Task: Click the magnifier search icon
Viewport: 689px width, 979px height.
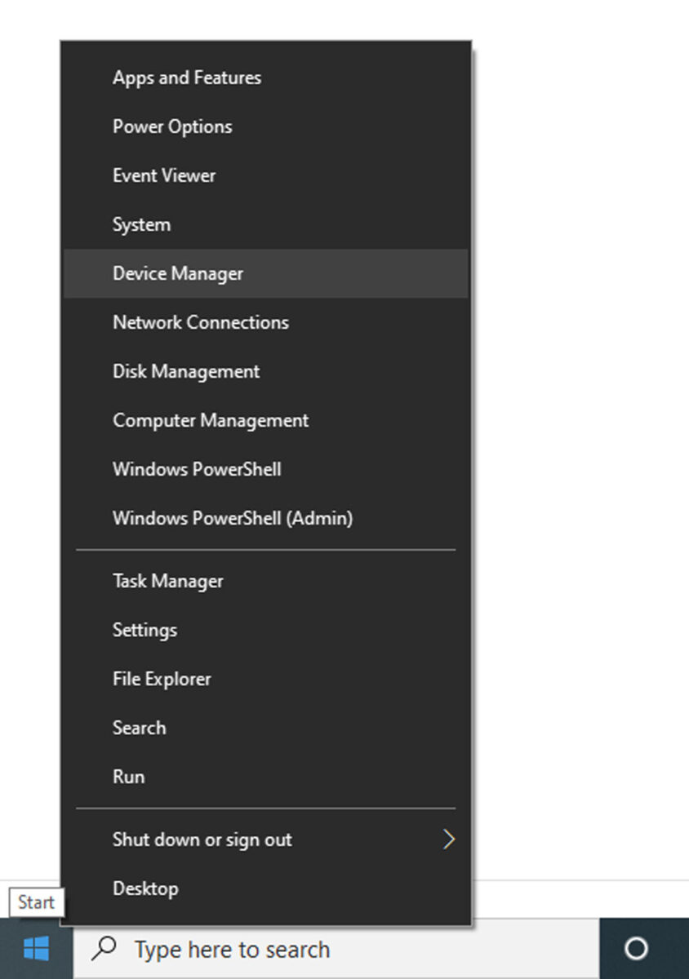Action: click(x=105, y=949)
